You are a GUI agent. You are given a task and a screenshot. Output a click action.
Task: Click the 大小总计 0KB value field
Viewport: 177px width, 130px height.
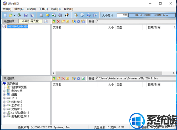[x=122, y=15]
